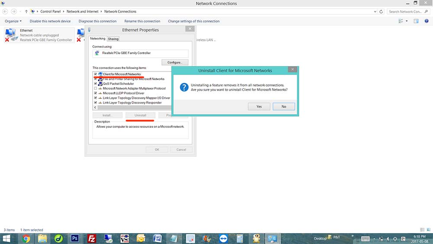
Task: Click the items list horizontal scrollbar left arrow
Action: tap(95, 107)
